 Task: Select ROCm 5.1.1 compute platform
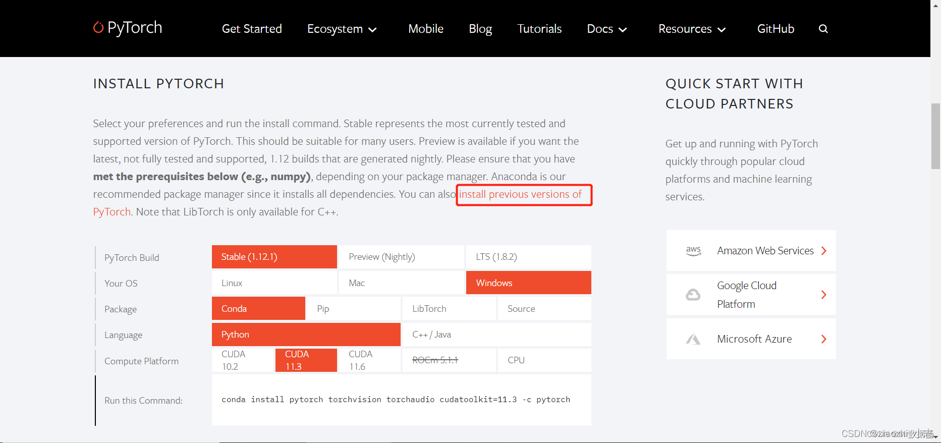point(449,360)
